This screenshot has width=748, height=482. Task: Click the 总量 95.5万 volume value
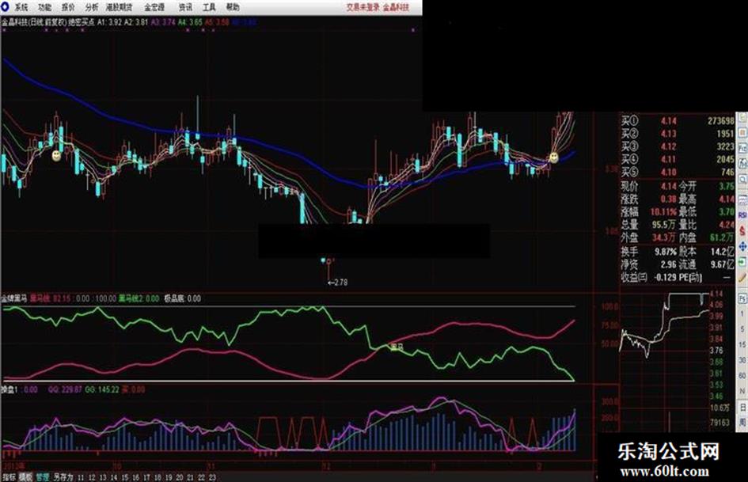point(664,224)
